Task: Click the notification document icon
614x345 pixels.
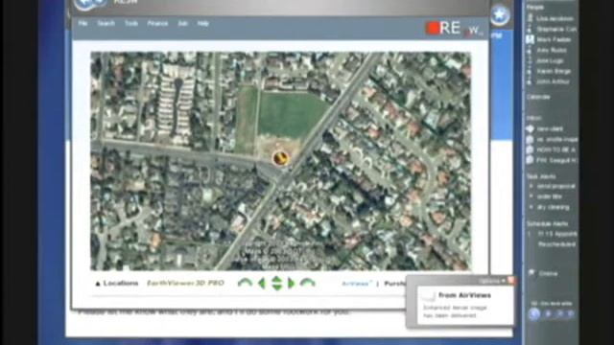Action: coord(429,296)
